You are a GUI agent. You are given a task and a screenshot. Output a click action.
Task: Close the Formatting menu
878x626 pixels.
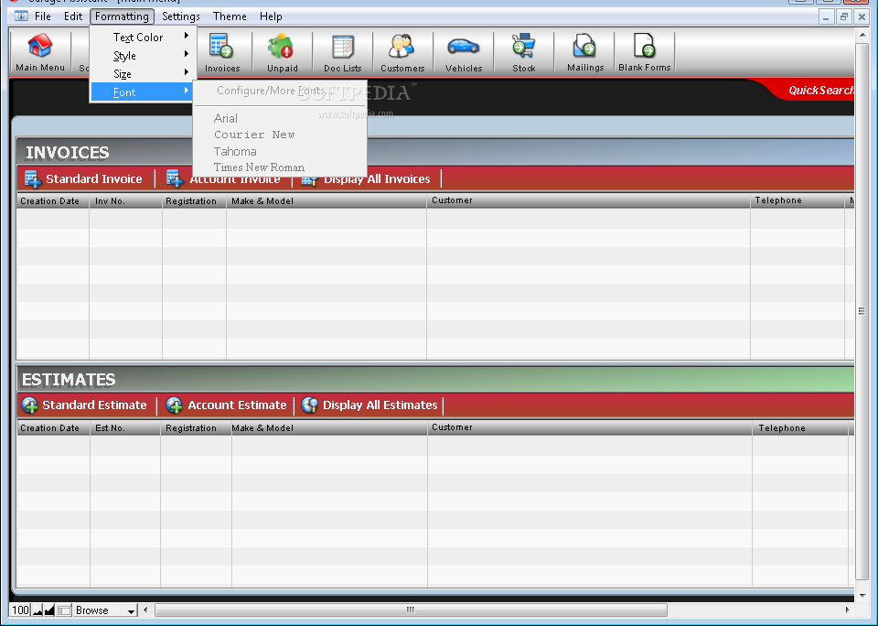(x=122, y=16)
